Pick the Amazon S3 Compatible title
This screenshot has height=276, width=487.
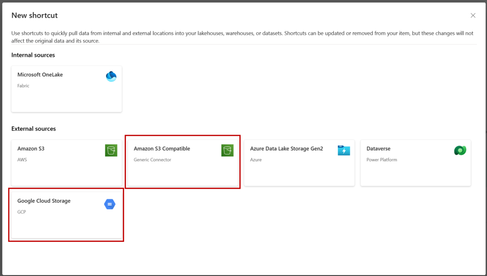pyautogui.click(x=162, y=149)
